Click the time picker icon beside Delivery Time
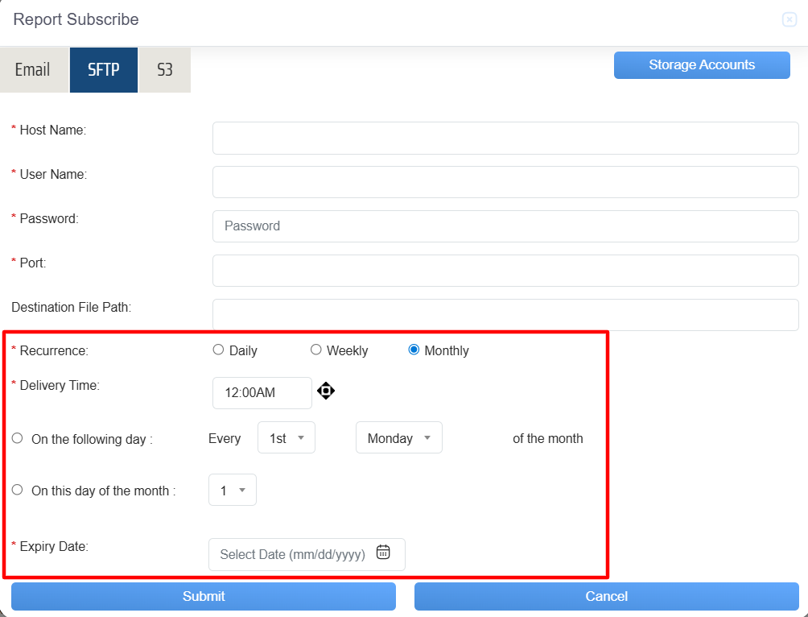Screen dimensions: 808x617 325,391
